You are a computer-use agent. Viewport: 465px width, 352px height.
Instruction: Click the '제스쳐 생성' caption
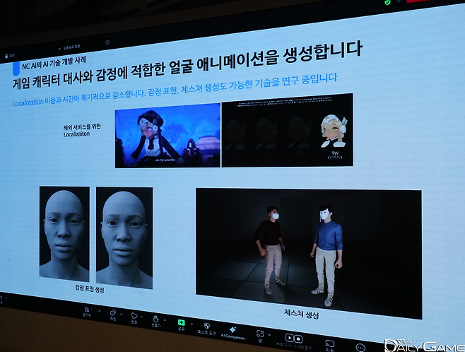point(301,314)
